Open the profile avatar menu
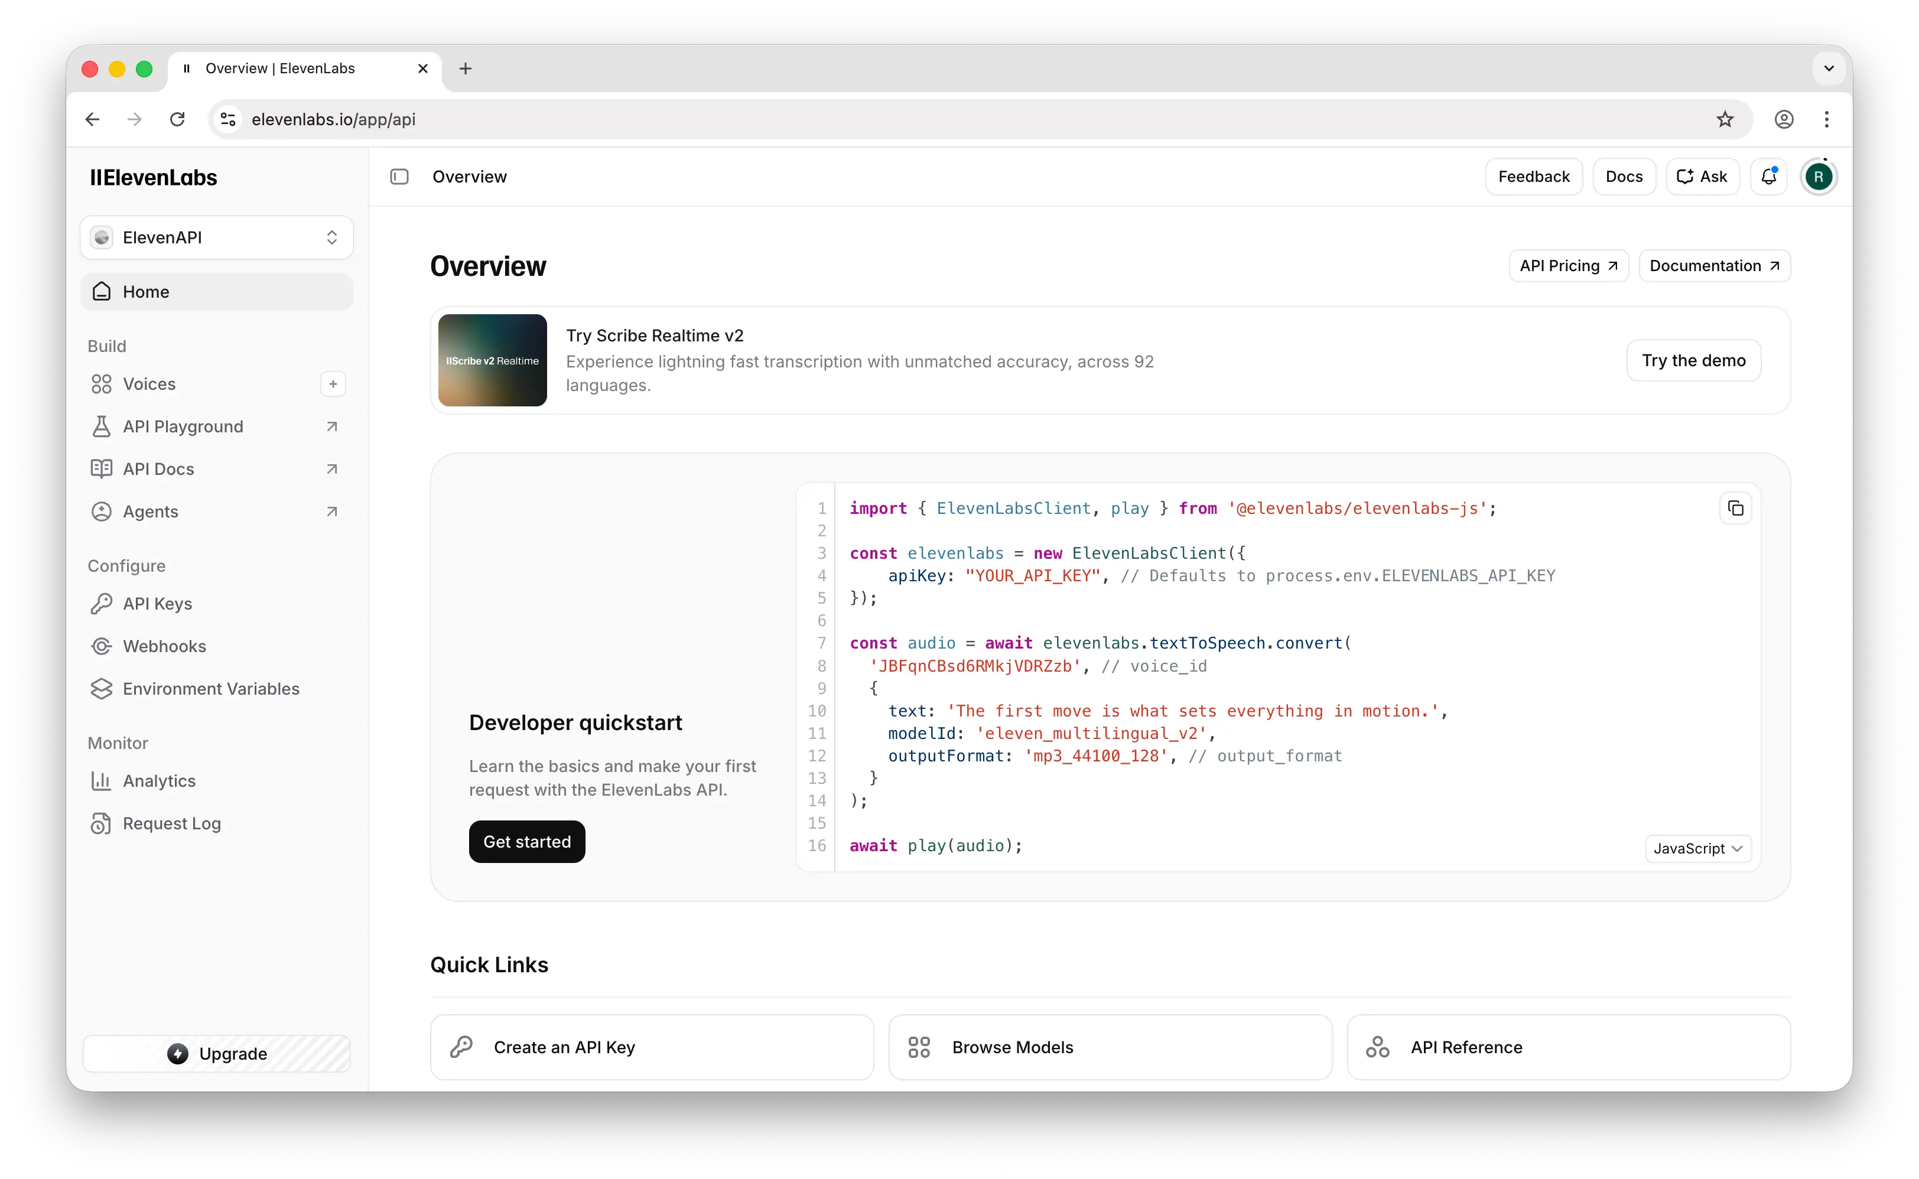 click(x=1819, y=176)
